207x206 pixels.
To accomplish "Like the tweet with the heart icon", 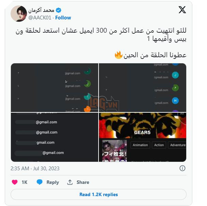I will 15,182.
